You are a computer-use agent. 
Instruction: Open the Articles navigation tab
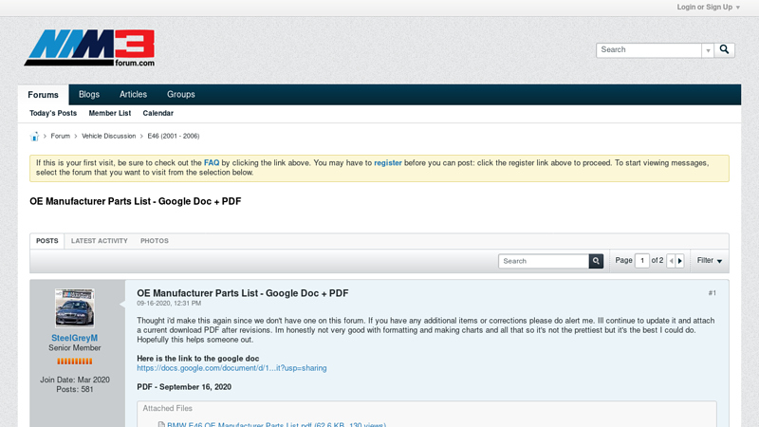(x=133, y=95)
